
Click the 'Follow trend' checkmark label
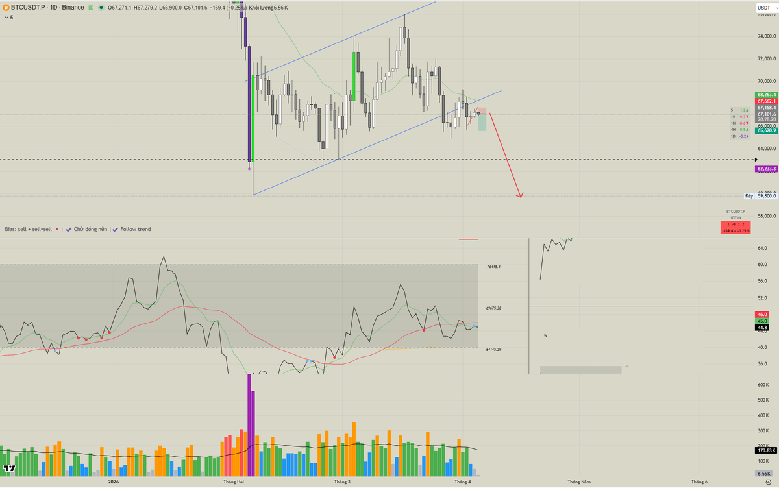tap(131, 229)
